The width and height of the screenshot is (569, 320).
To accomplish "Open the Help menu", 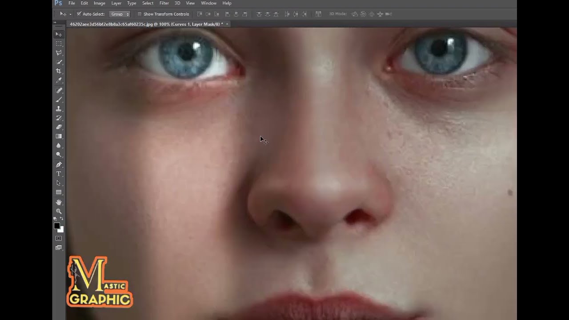I will click(x=227, y=3).
